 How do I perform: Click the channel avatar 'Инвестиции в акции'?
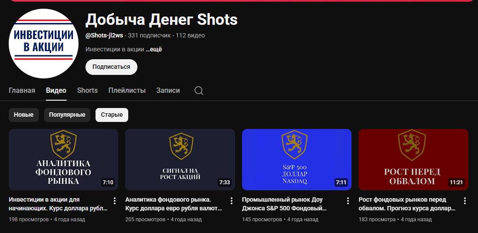[x=44, y=44]
